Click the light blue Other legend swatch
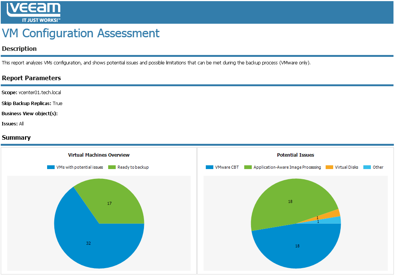Viewport: 395px width, 276px height. point(367,167)
